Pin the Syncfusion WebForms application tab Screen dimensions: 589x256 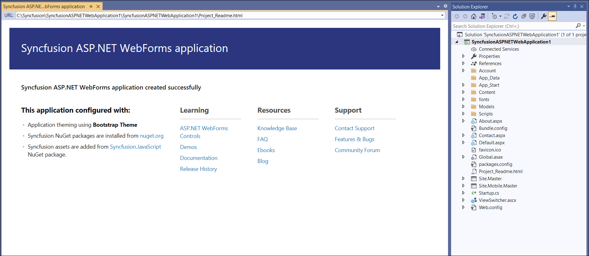pos(91,6)
